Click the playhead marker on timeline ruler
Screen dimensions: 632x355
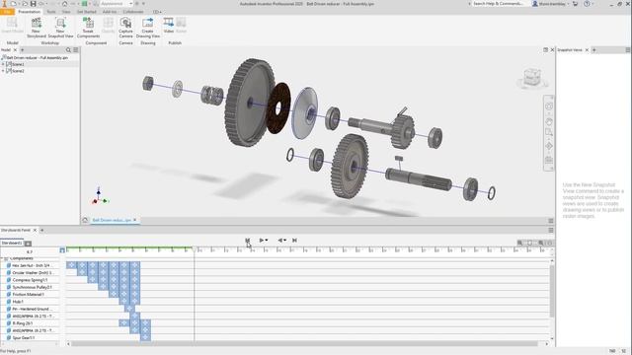(194, 250)
